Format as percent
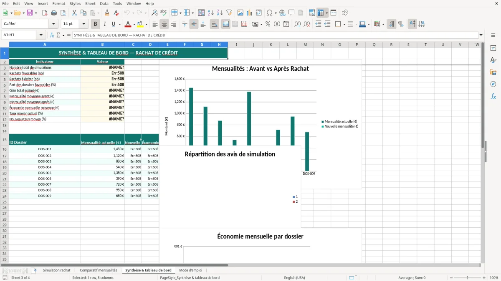 [x=268, y=24]
